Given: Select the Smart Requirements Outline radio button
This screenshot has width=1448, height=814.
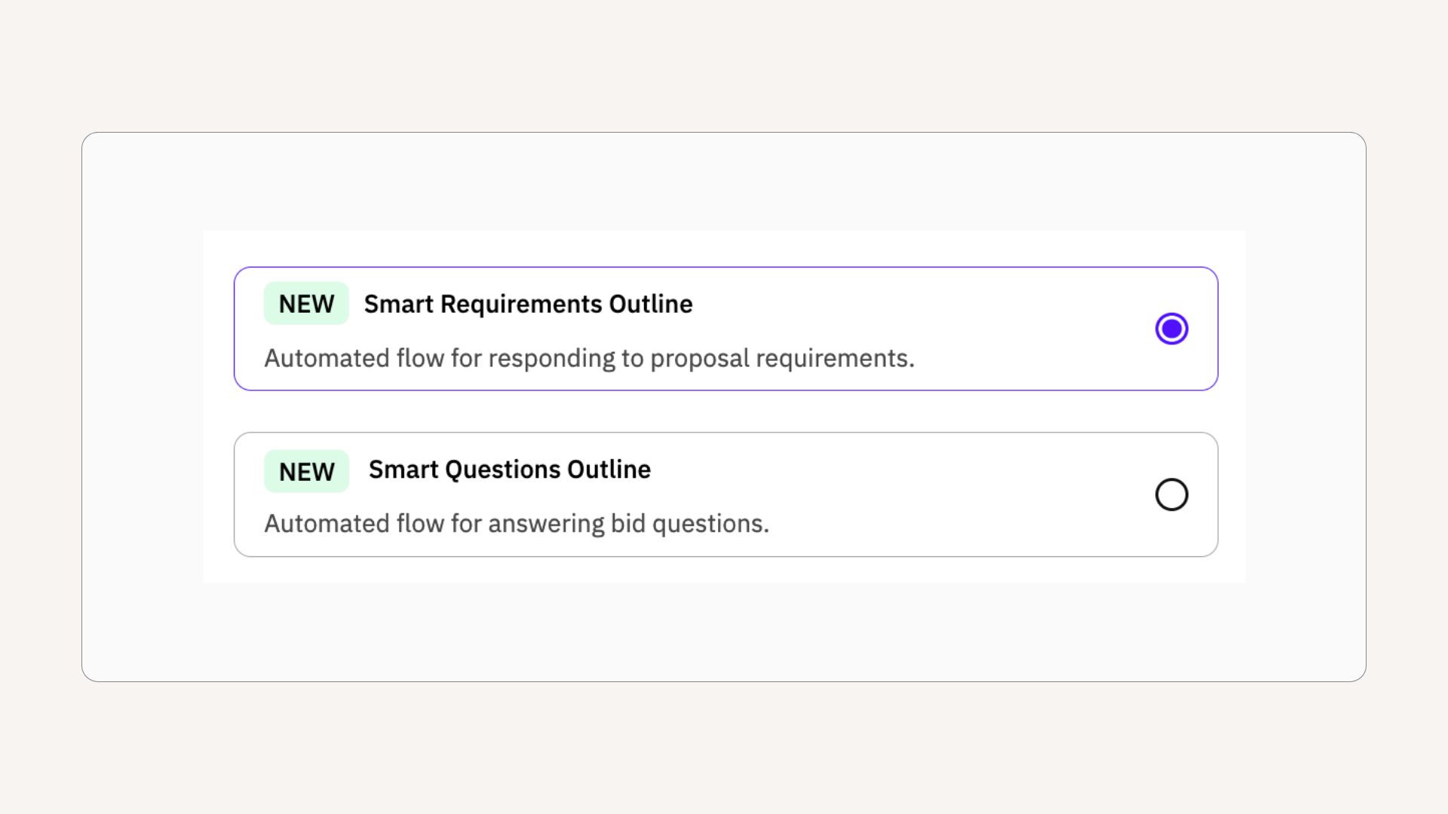Looking at the screenshot, I should click(1171, 329).
